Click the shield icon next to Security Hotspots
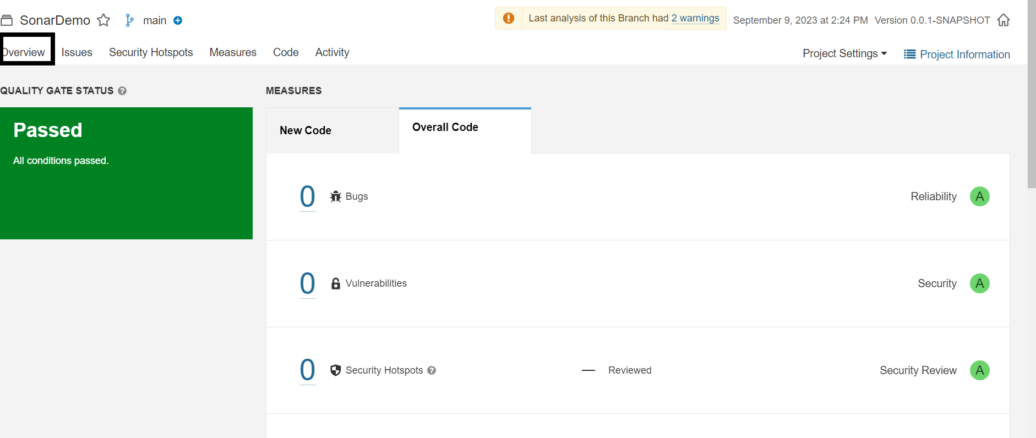Image resolution: width=1036 pixels, height=438 pixels. click(x=336, y=370)
